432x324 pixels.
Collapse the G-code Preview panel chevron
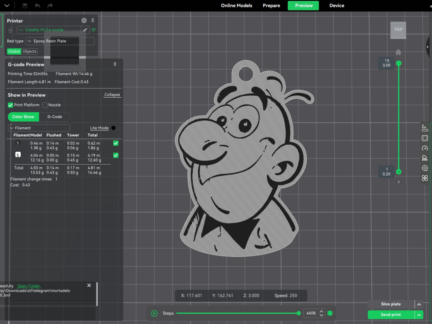pyautogui.click(x=115, y=64)
